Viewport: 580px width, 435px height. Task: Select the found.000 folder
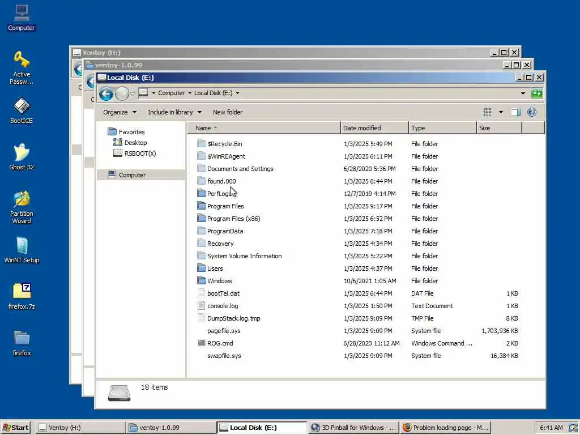click(221, 181)
